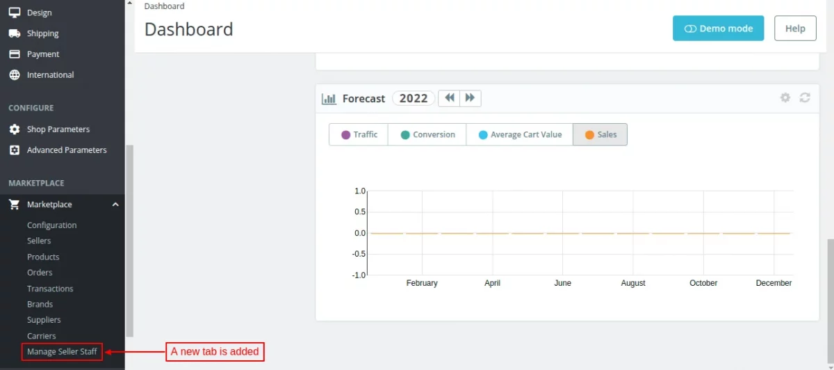
Task: Open the Sellers link under Marketplace
Action: 39,241
